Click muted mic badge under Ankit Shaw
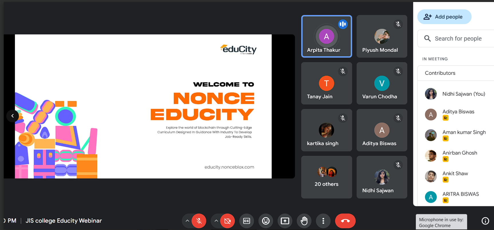 (445, 180)
